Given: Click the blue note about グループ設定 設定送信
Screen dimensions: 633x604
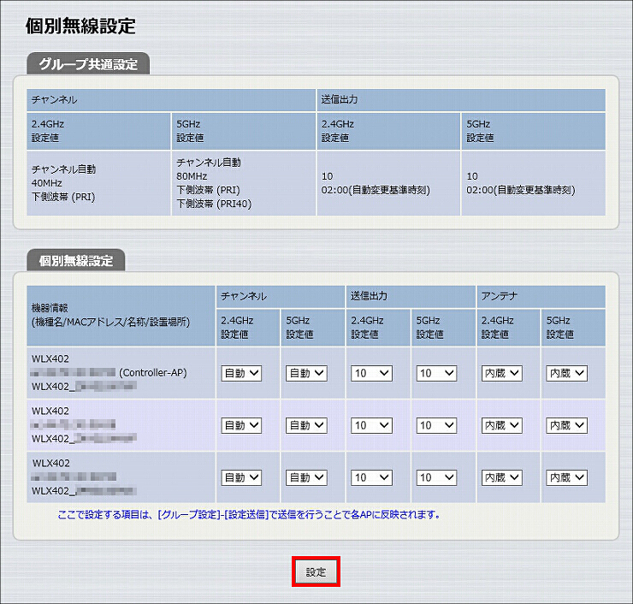Looking at the screenshot, I should [249, 514].
